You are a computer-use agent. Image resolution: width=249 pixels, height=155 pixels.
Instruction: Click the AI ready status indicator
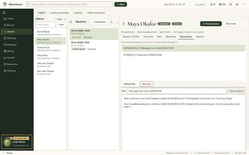[x=200, y=4]
